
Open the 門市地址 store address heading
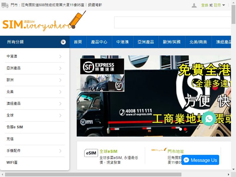176,151
